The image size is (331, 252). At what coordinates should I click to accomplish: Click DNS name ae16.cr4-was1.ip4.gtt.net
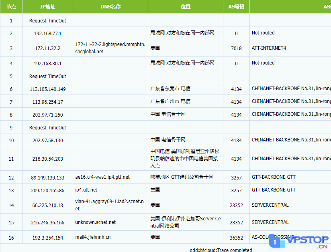click(x=102, y=177)
